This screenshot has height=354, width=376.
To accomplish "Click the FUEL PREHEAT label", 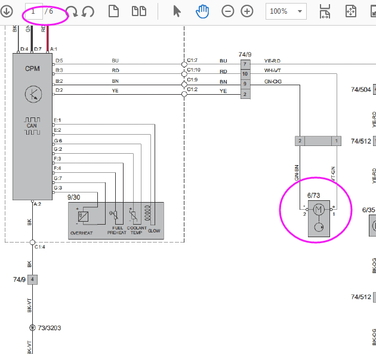I will click(117, 231).
